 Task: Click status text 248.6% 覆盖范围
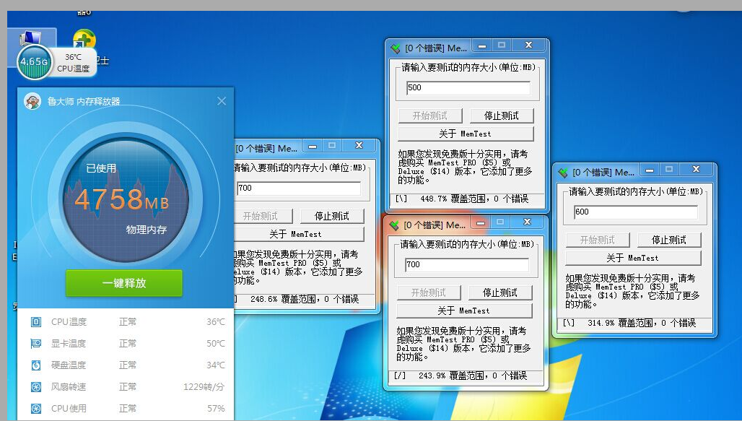coord(286,299)
